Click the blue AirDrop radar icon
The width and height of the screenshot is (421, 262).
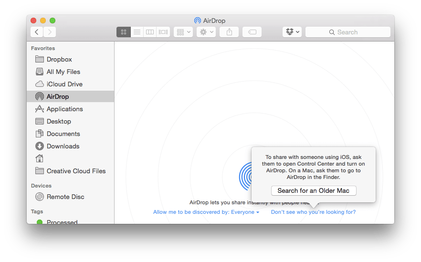click(245, 177)
